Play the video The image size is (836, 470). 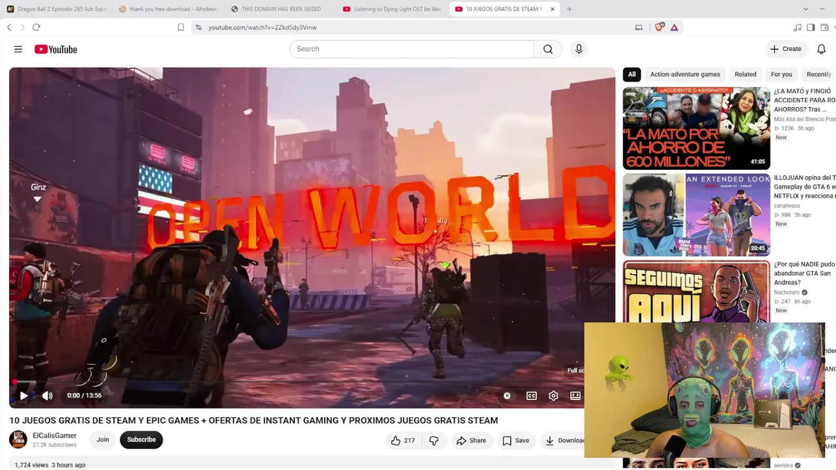point(24,396)
